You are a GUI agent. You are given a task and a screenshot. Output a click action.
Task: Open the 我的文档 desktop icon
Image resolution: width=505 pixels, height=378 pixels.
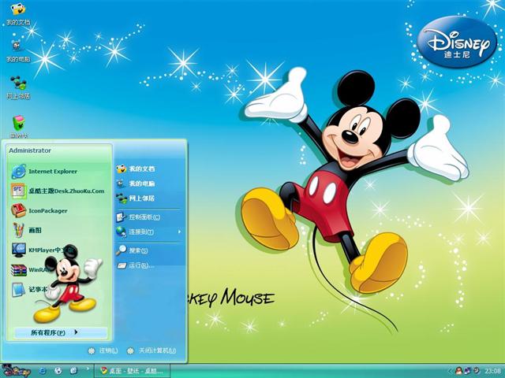click(x=18, y=14)
